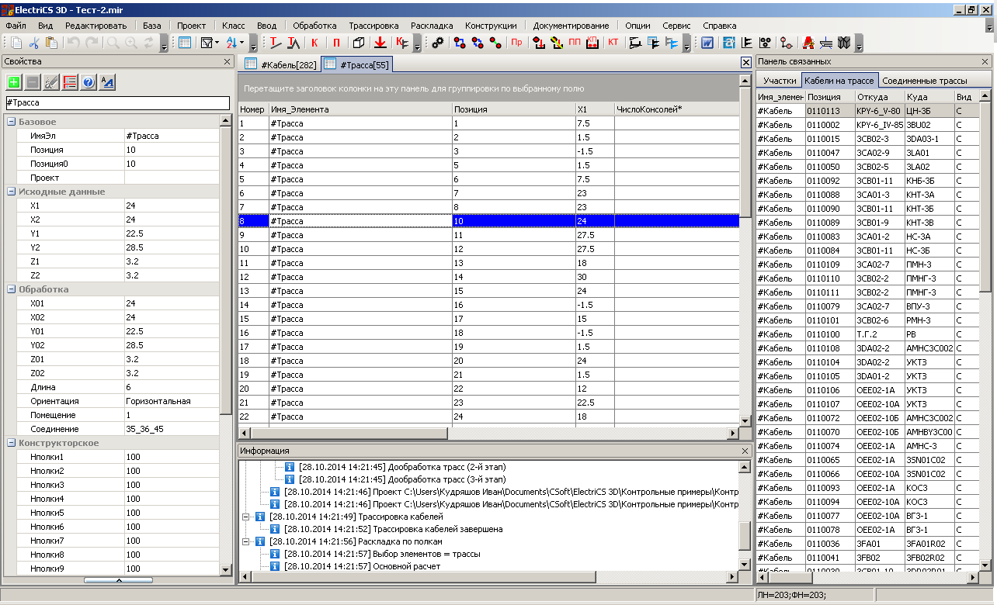Click the Word document export icon

pos(707,43)
